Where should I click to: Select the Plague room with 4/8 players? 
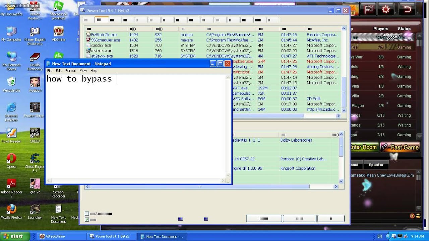383,106
